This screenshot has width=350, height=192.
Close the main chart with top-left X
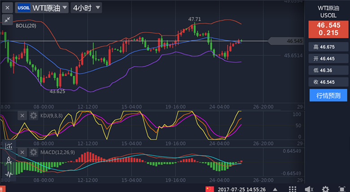(x=6, y=8)
